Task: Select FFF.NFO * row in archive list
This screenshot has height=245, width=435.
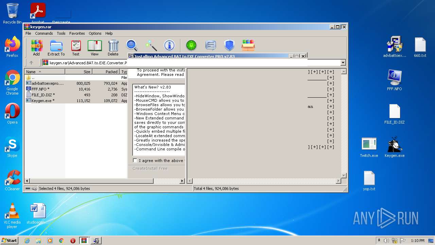Action: [76, 89]
